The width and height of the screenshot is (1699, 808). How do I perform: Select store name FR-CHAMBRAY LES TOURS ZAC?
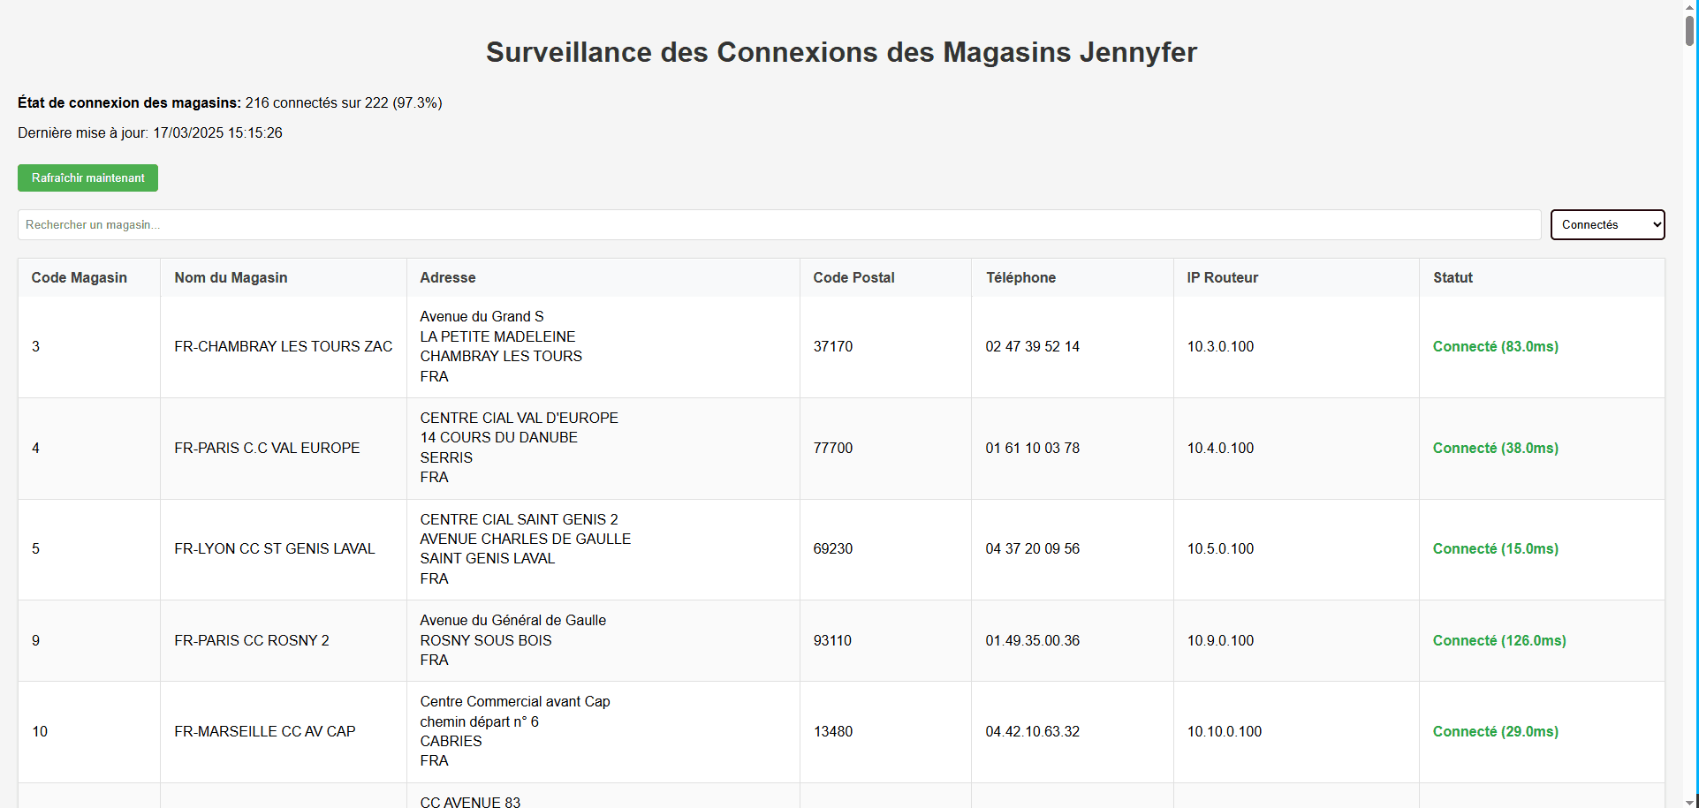tap(284, 346)
